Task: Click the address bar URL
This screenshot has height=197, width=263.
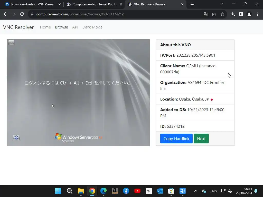Action: [80, 14]
